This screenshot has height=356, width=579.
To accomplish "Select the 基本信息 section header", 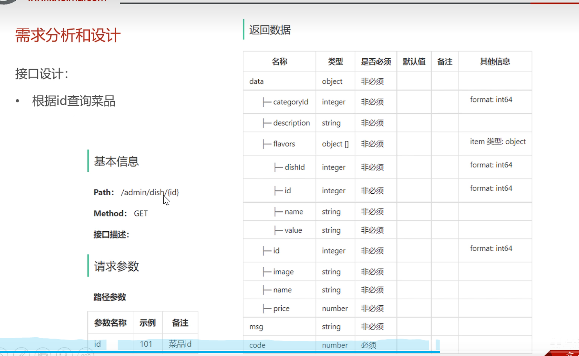I will tap(116, 162).
